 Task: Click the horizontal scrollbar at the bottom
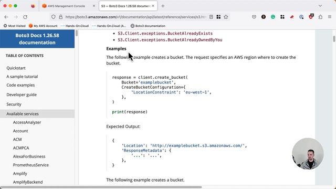click(101, 187)
